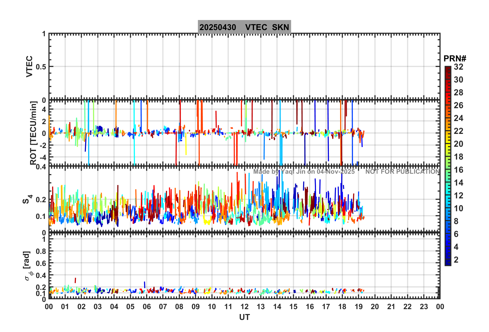Click the x-axis hour label 06

147,307
